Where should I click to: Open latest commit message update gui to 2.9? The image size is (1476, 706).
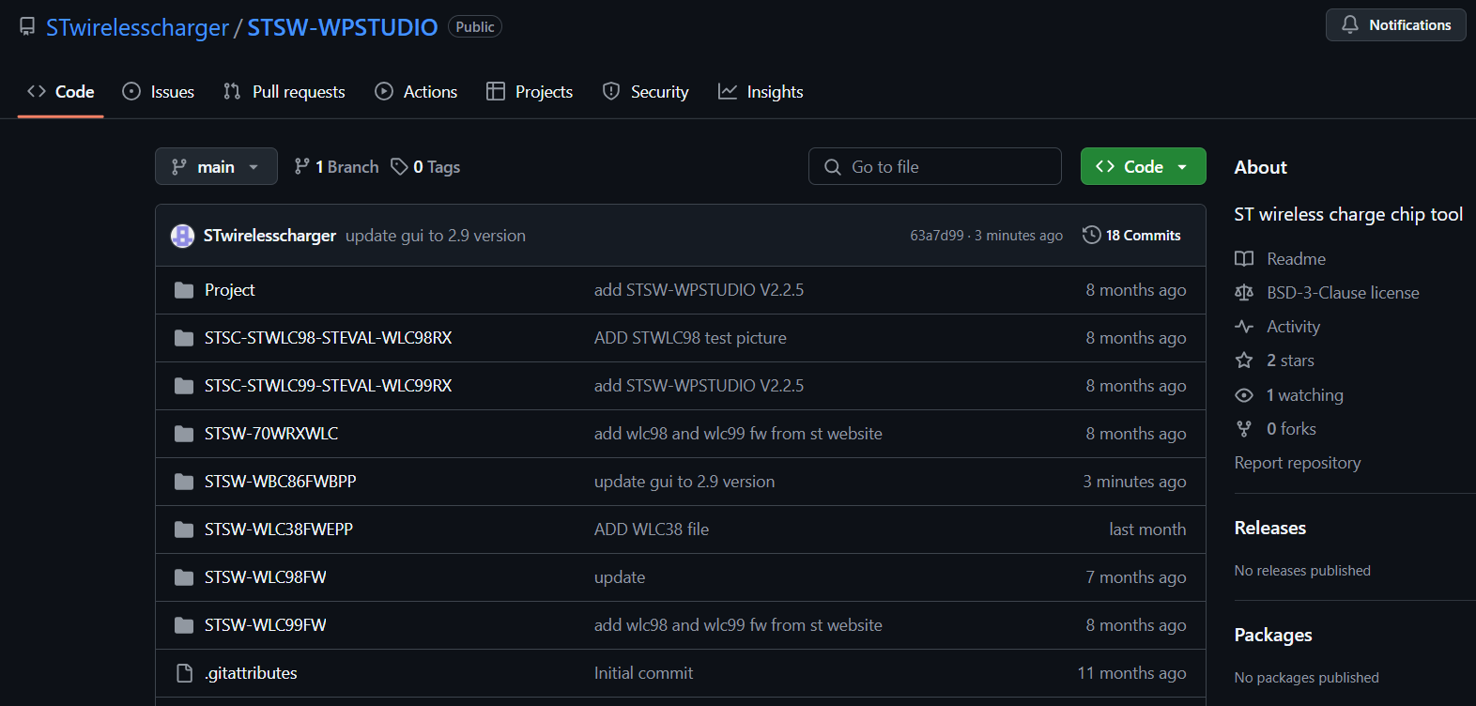[436, 236]
